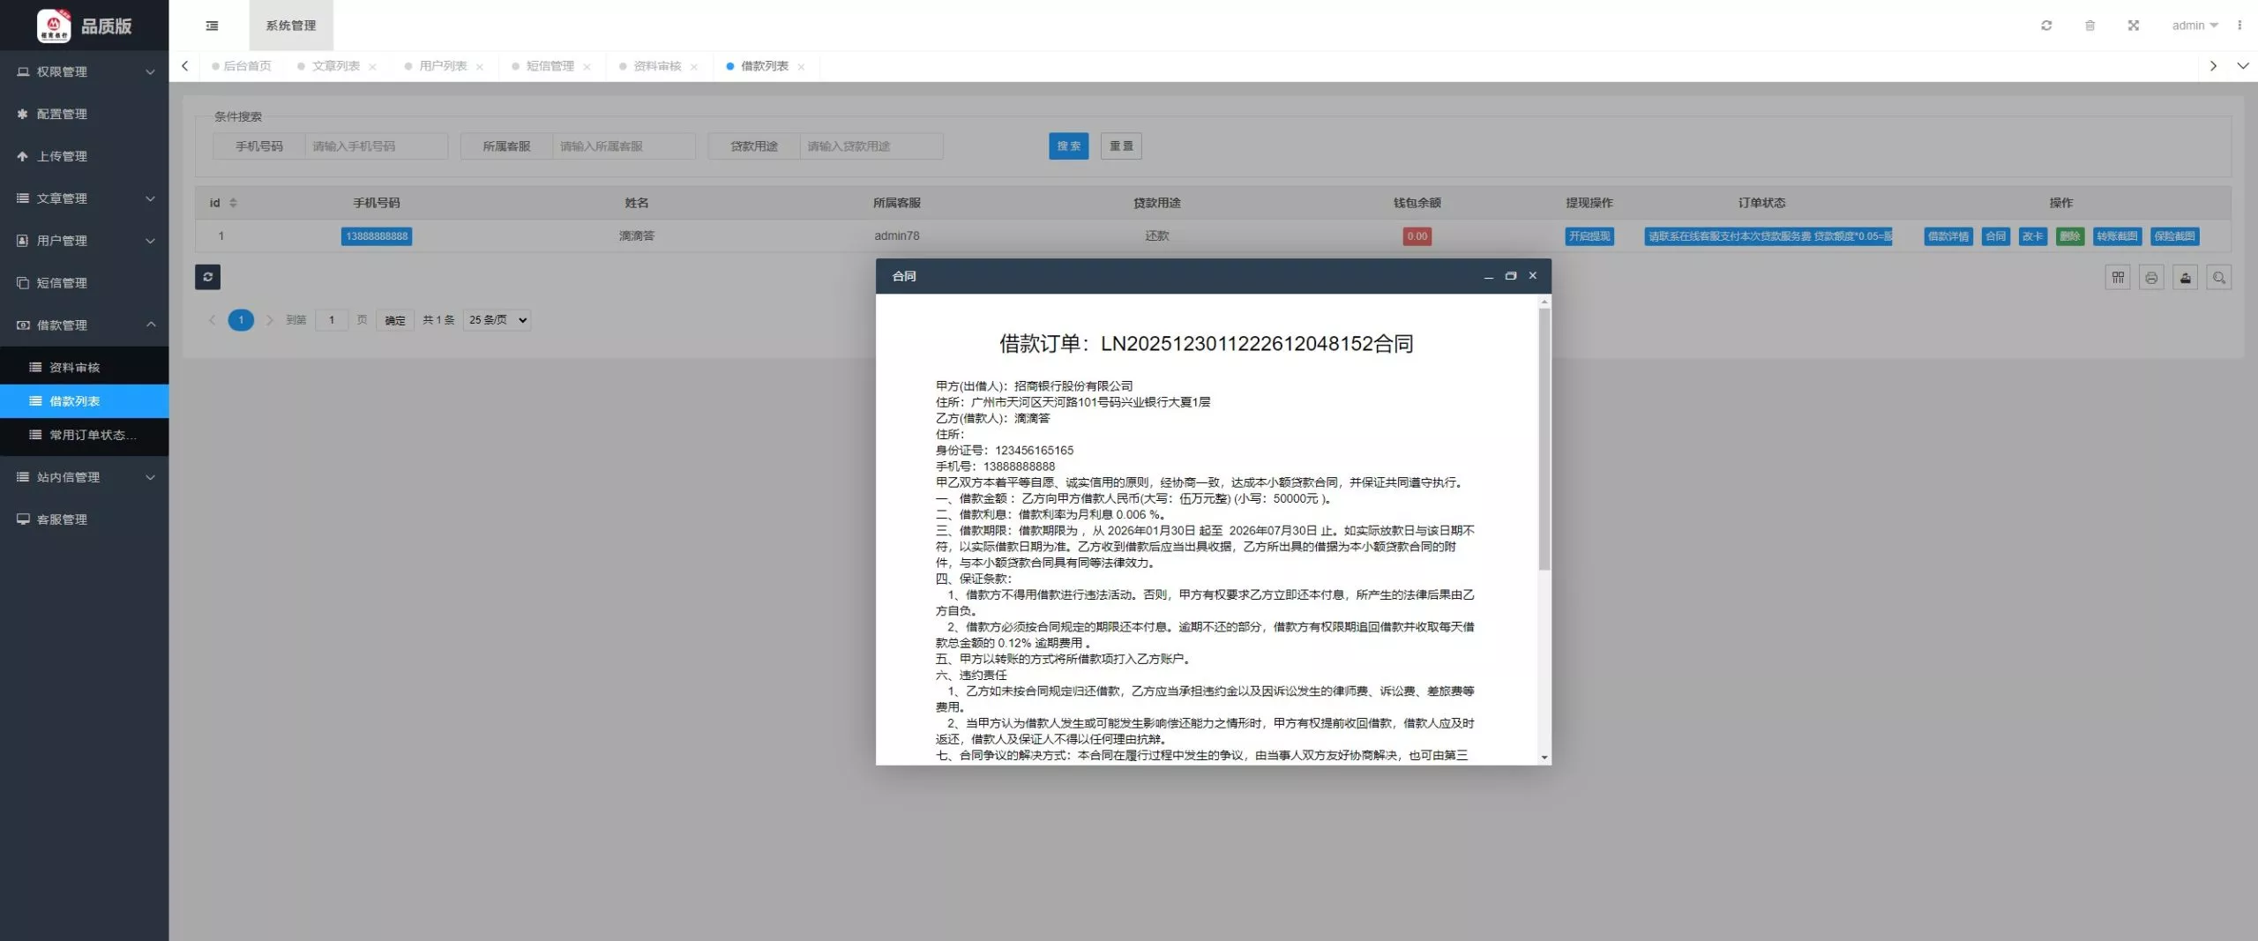
Task: Click the trash icon in top header
Action: [2090, 26]
